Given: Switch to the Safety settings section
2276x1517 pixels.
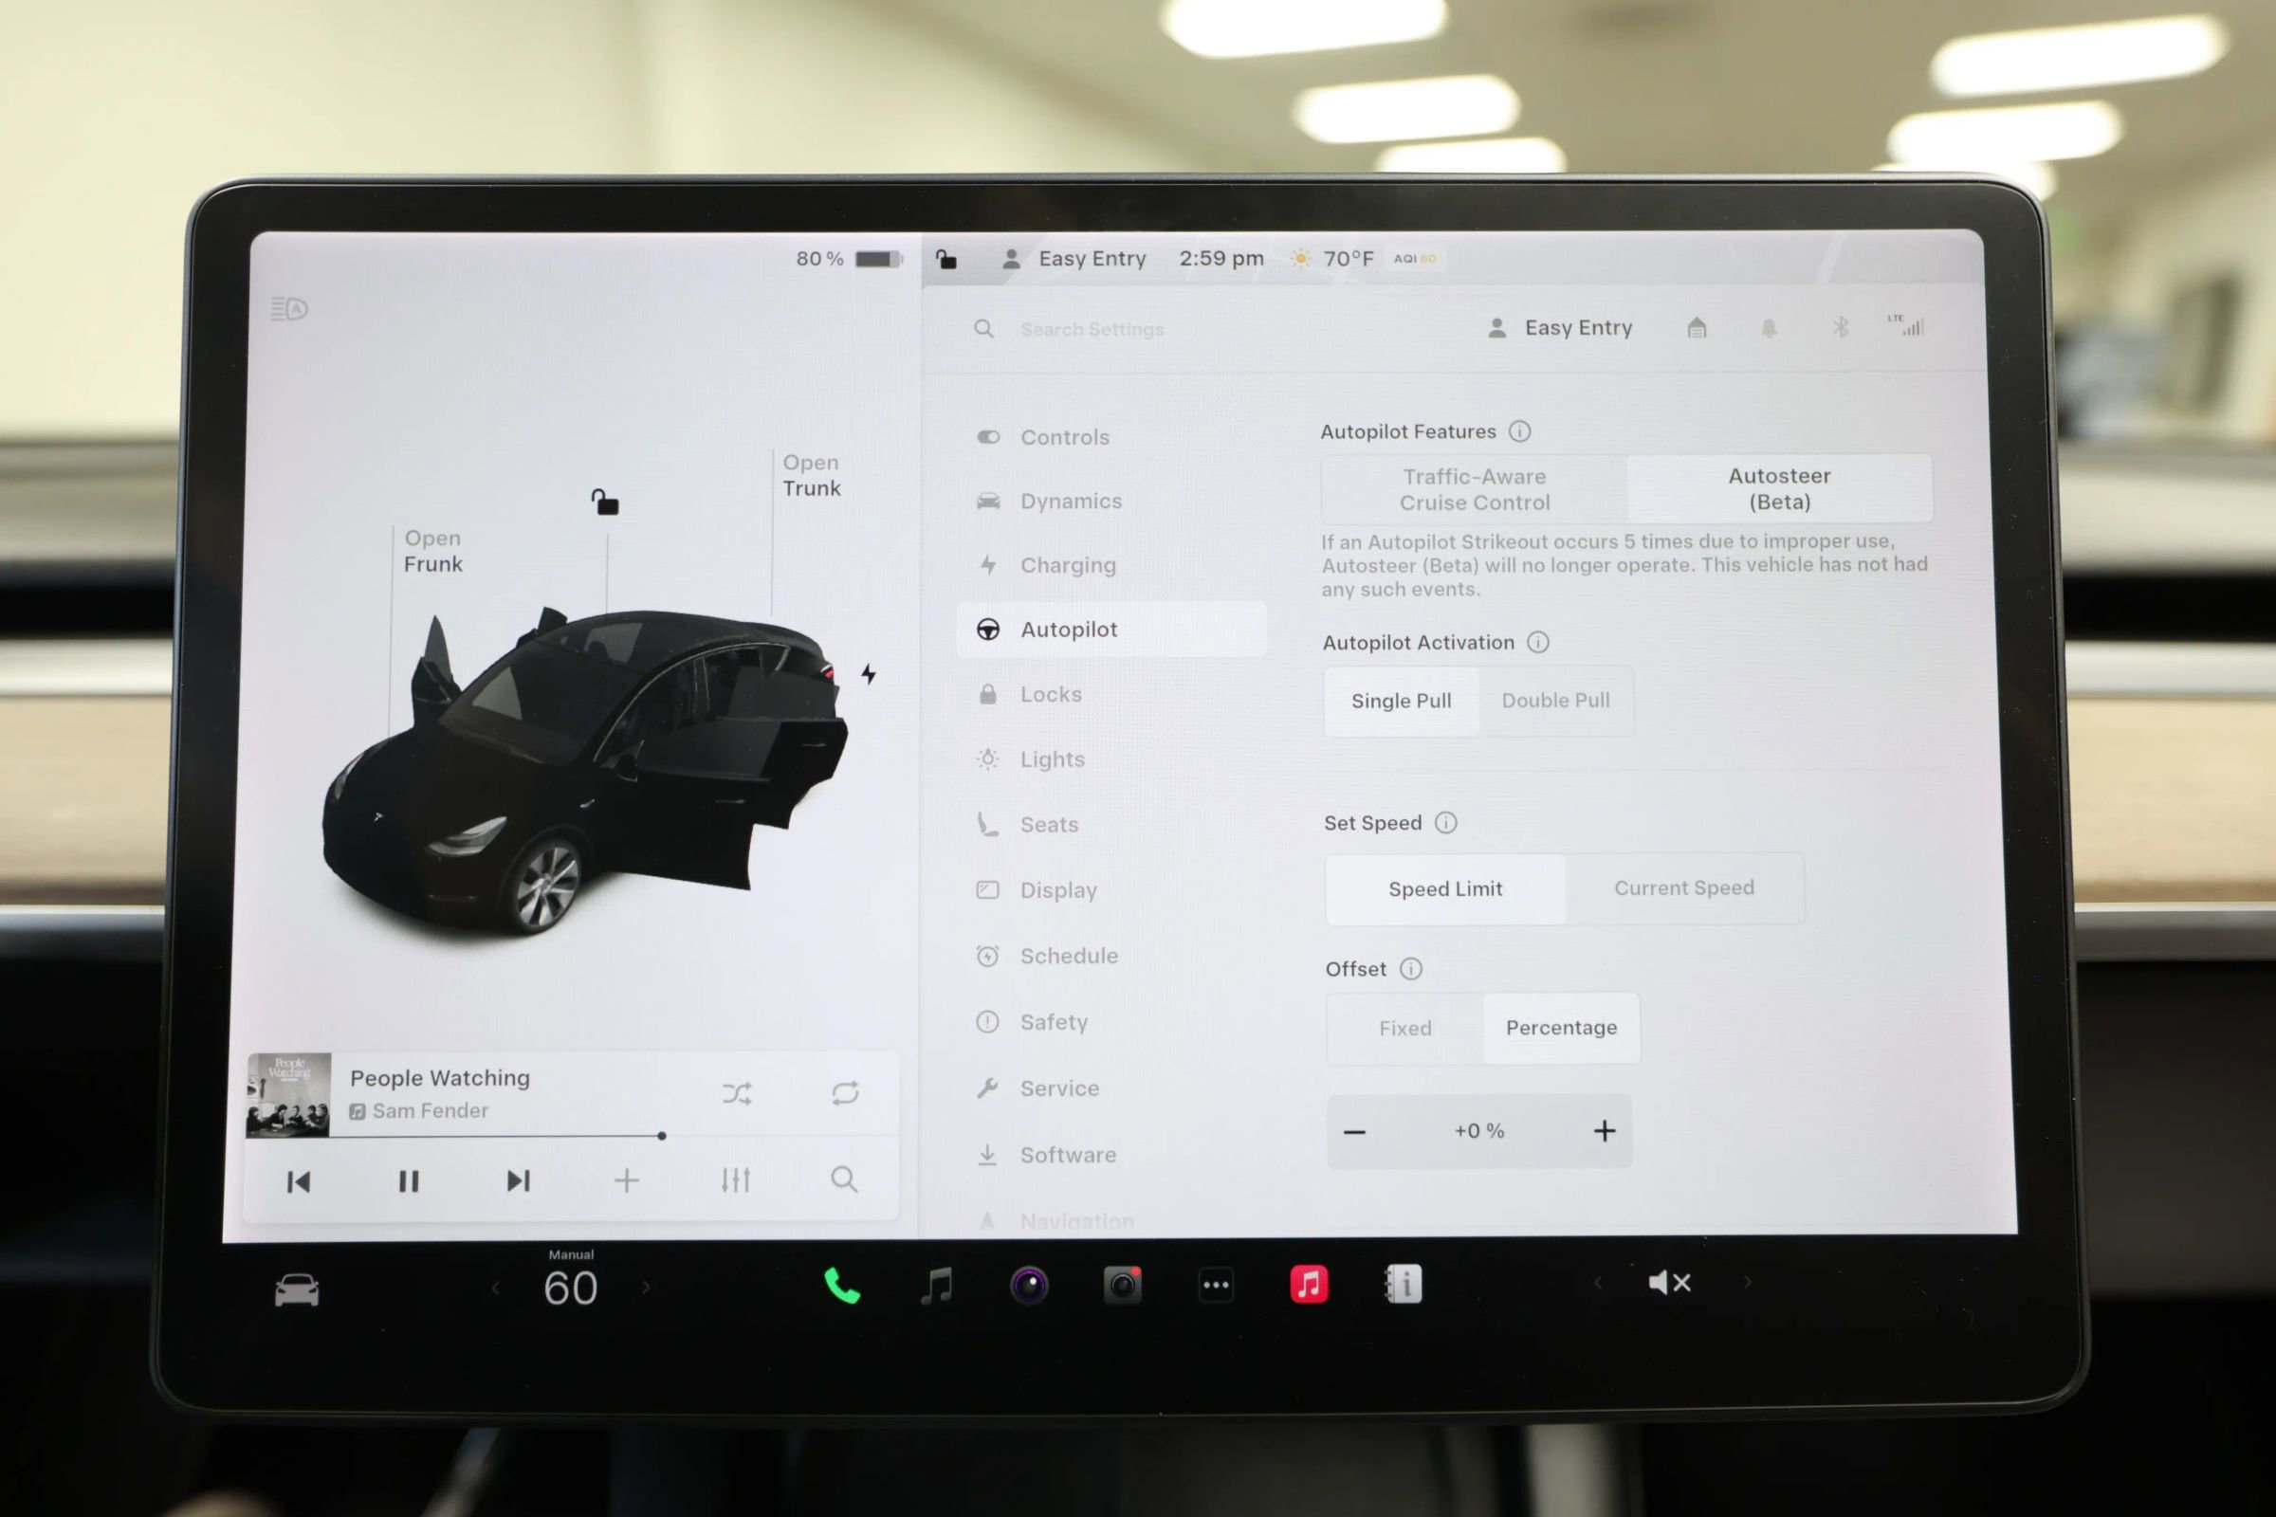Looking at the screenshot, I should click(1054, 1022).
